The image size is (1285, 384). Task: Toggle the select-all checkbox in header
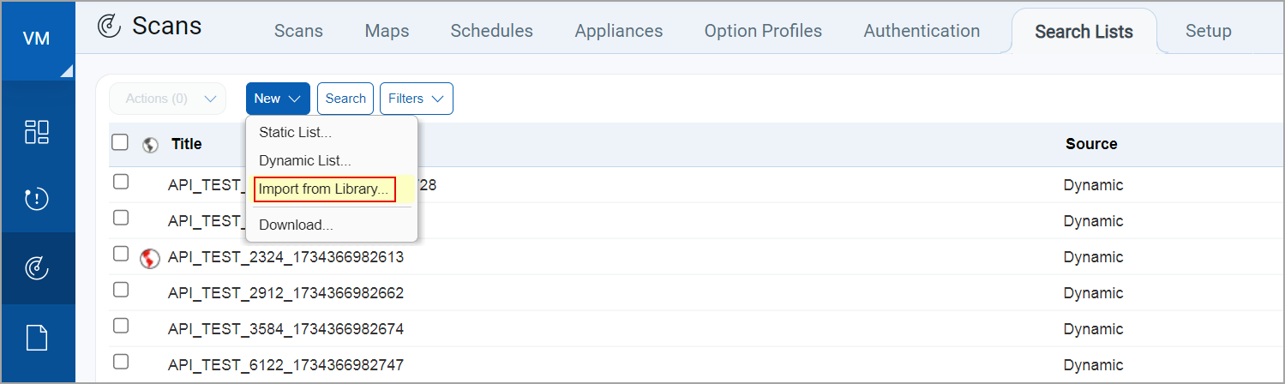pos(121,143)
